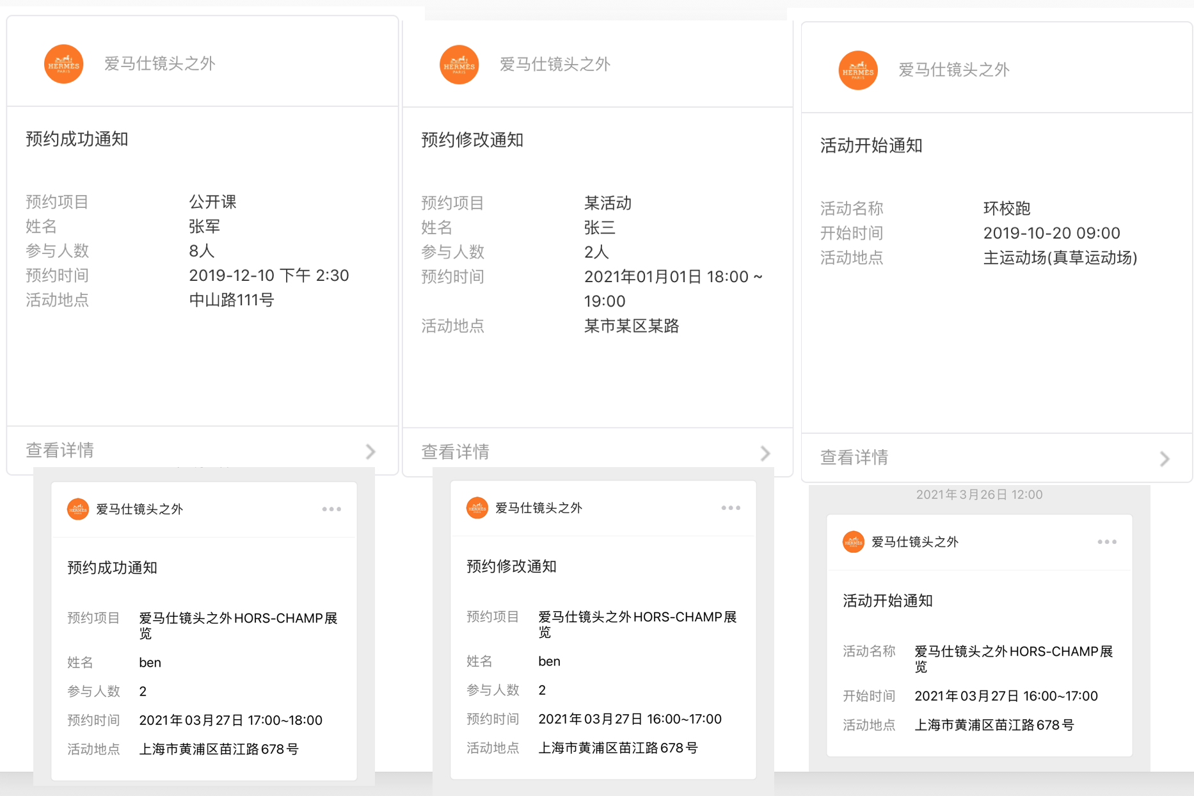The height and width of the screenshot is (796, 1194).
Task: Click HORS-CHAMP展览 project in lower 预约修改通知 card
Action: 638,624
